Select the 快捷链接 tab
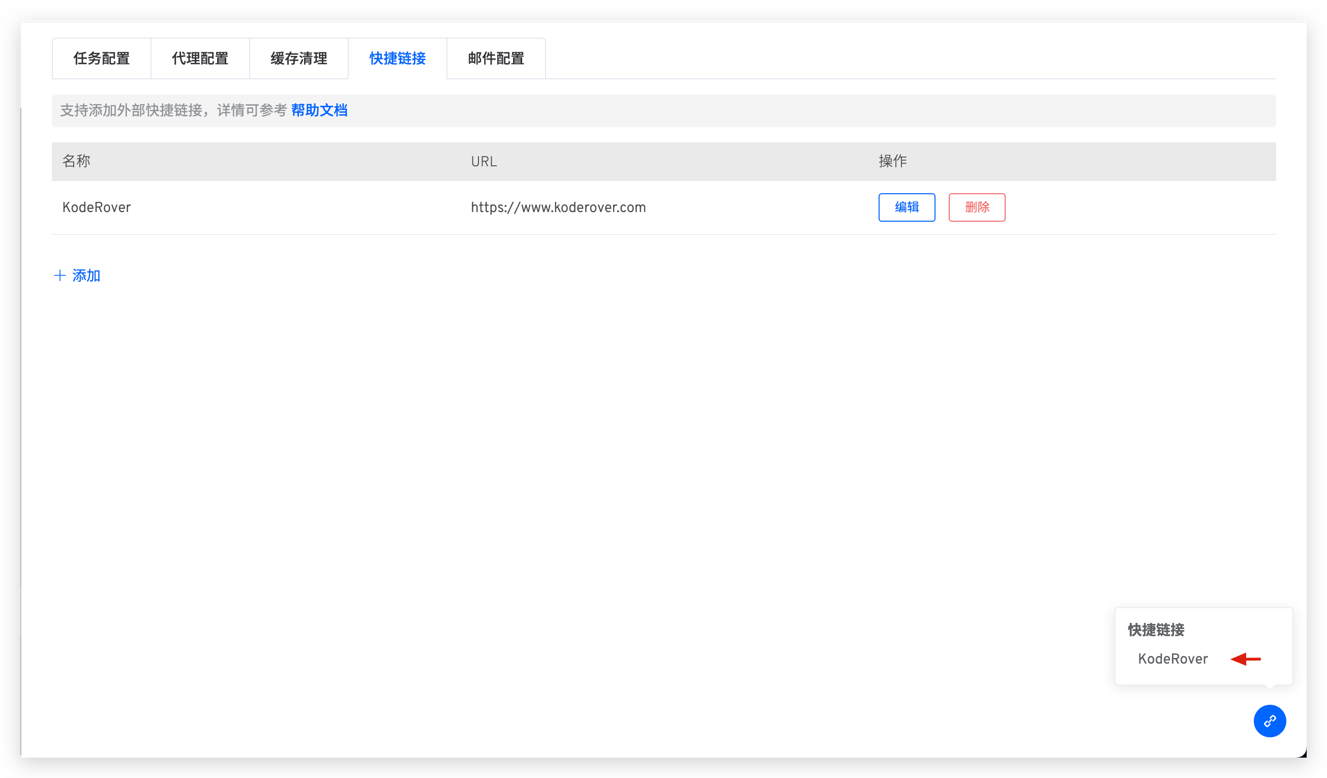The height and width of the screenshot is (778, 1327). pos(398,58)
